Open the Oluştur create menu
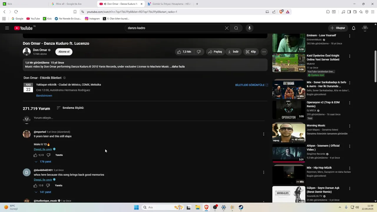377x212 pixels. pos(338,28)
